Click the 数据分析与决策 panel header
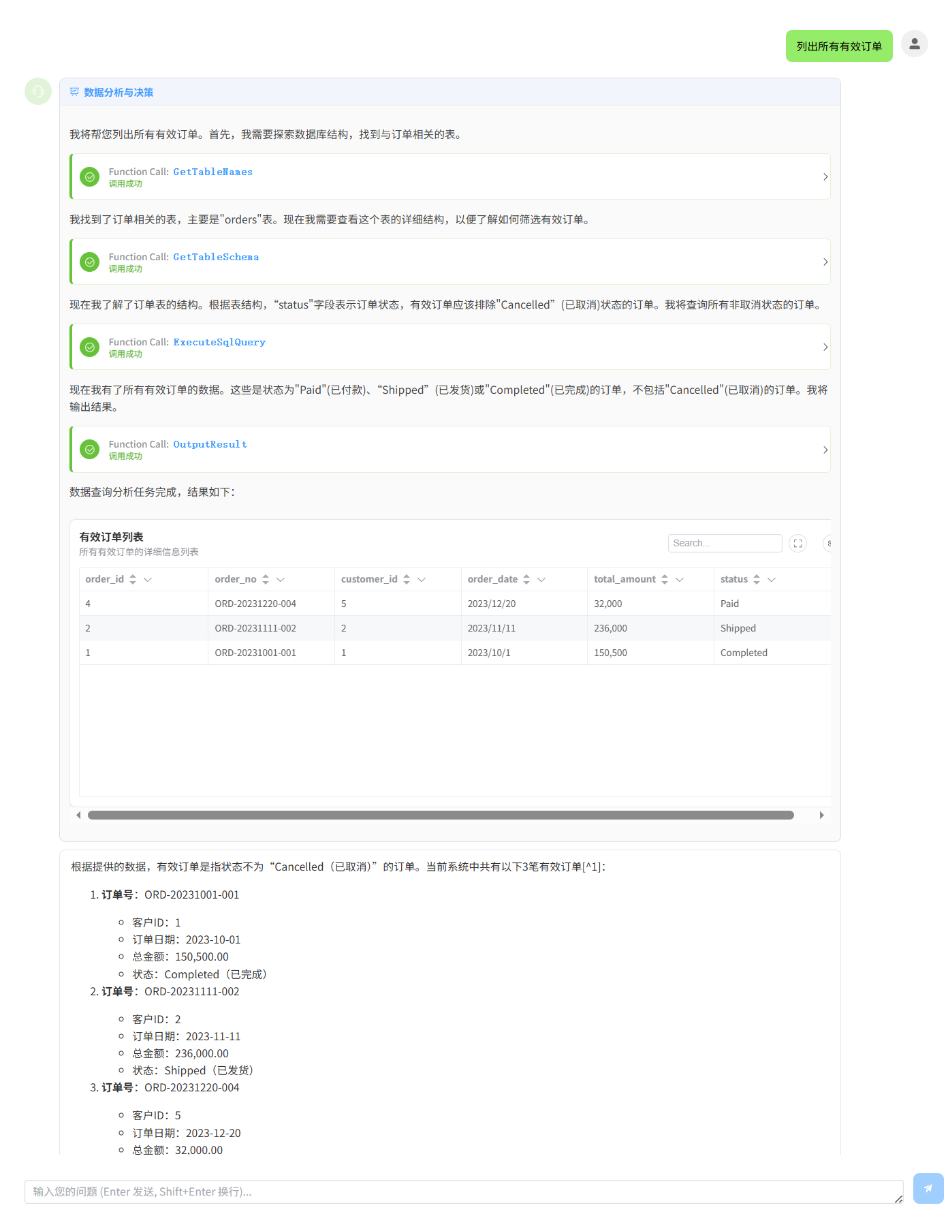The height and width of the screenshot is (1214, 948). [118, 92]
